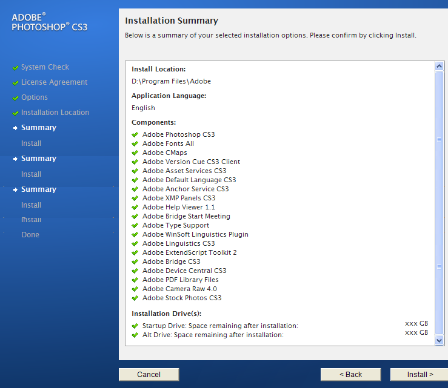The width and height of the screenshot is (448, 388).
Task: Click the Adobe Help Viewer 1.1 text
Action: (179, 207)
